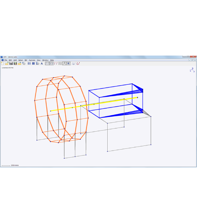Click the xyz axis orientation indicator
Screen dimensions: 197x223
click(192, 70)
